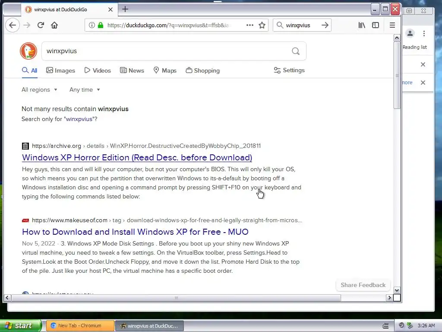Expand the Any time filter dropdown
442x332 pixels.
click(85, 90)
